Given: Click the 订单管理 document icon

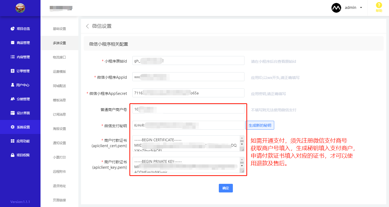Looking at the screenshot, I should click(12, 71).
